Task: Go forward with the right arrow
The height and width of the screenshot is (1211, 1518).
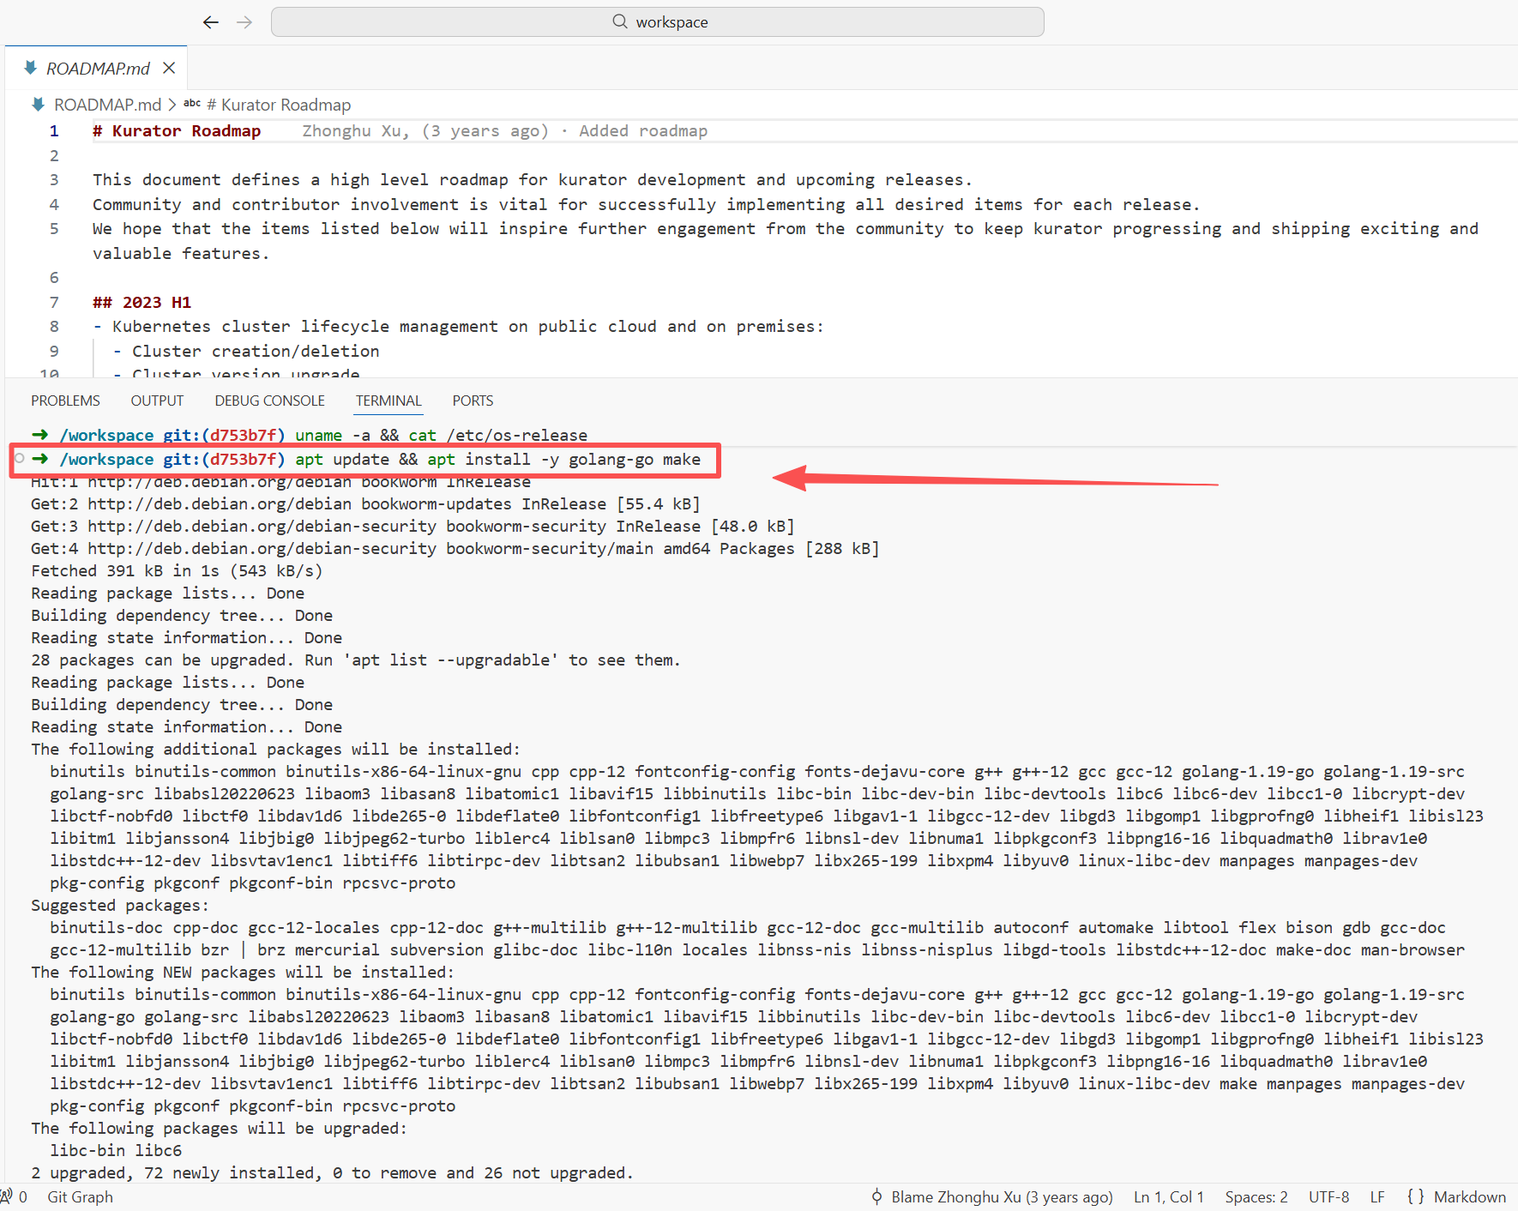Action: 244,22
